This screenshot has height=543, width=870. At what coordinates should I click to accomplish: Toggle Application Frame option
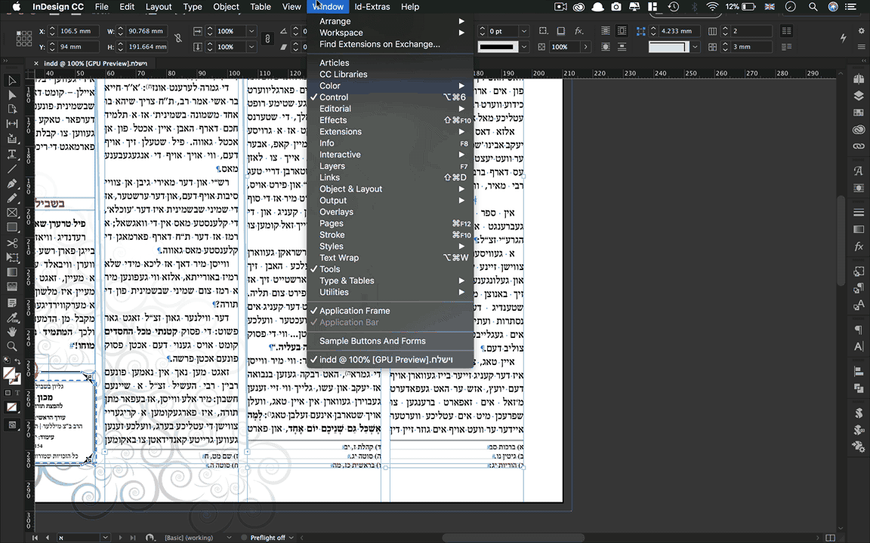pos(354,311)
